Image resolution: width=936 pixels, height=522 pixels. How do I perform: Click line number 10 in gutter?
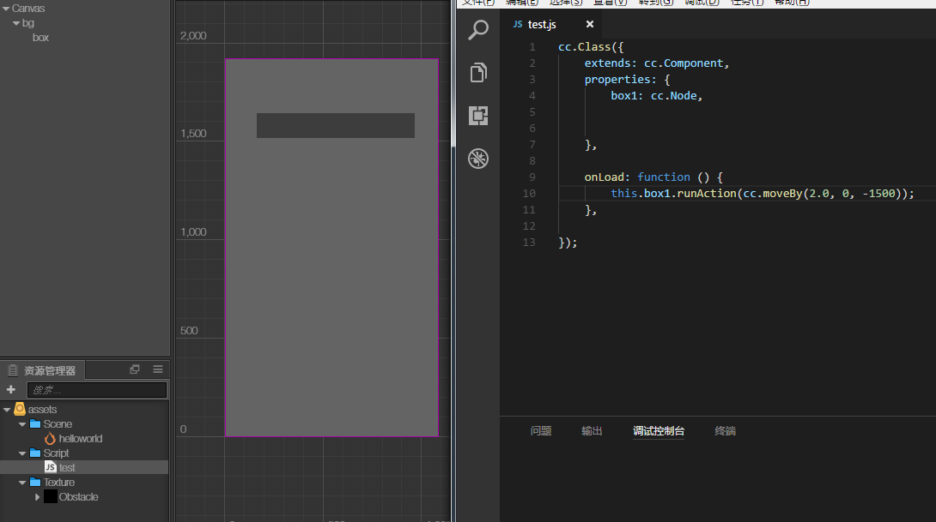[529, 193]
